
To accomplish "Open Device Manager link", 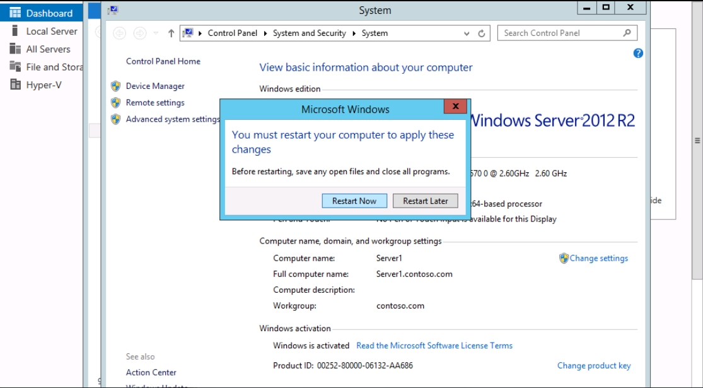I will pos(155,86).
